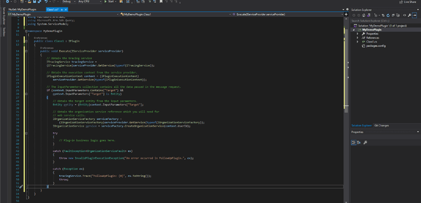
Task: Click the Alphabetical sort icon in Properties panel
Action: [360, 142]
